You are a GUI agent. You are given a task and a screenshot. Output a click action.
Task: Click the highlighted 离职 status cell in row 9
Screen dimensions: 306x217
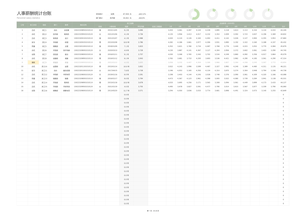pos(33,62)
